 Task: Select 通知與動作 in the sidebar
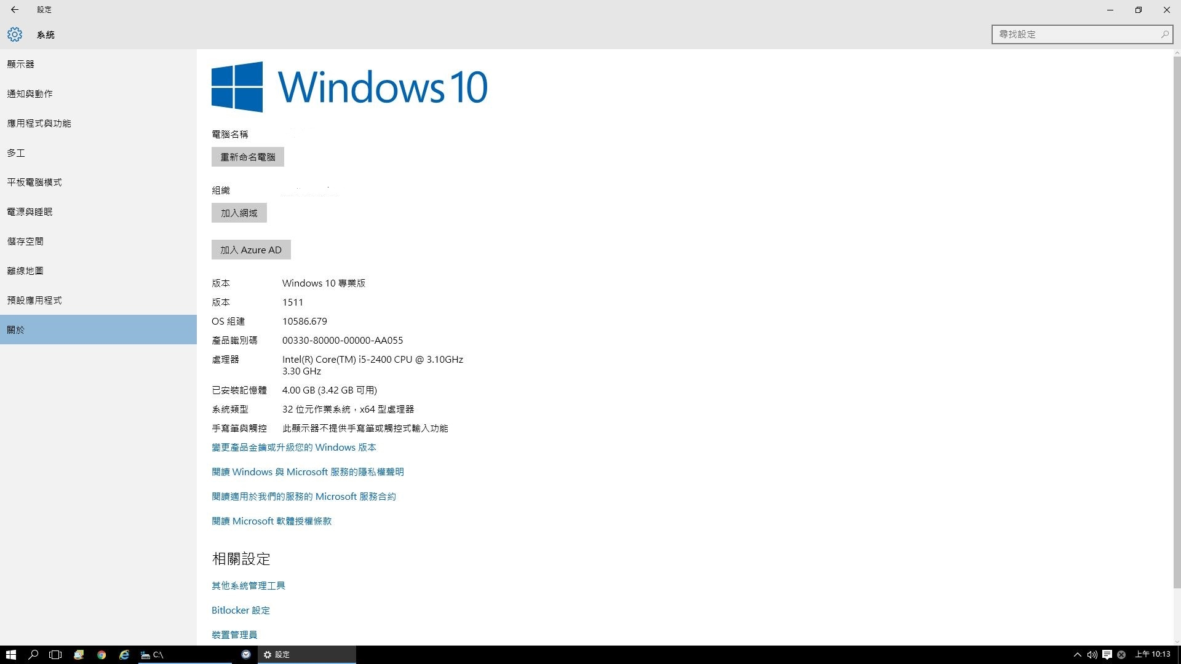coord(98,93)
